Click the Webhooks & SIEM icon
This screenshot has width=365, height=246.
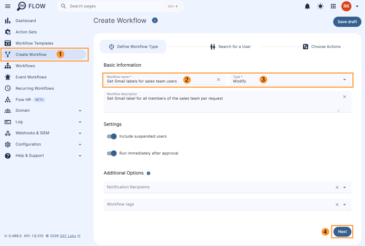click(8, 133)
